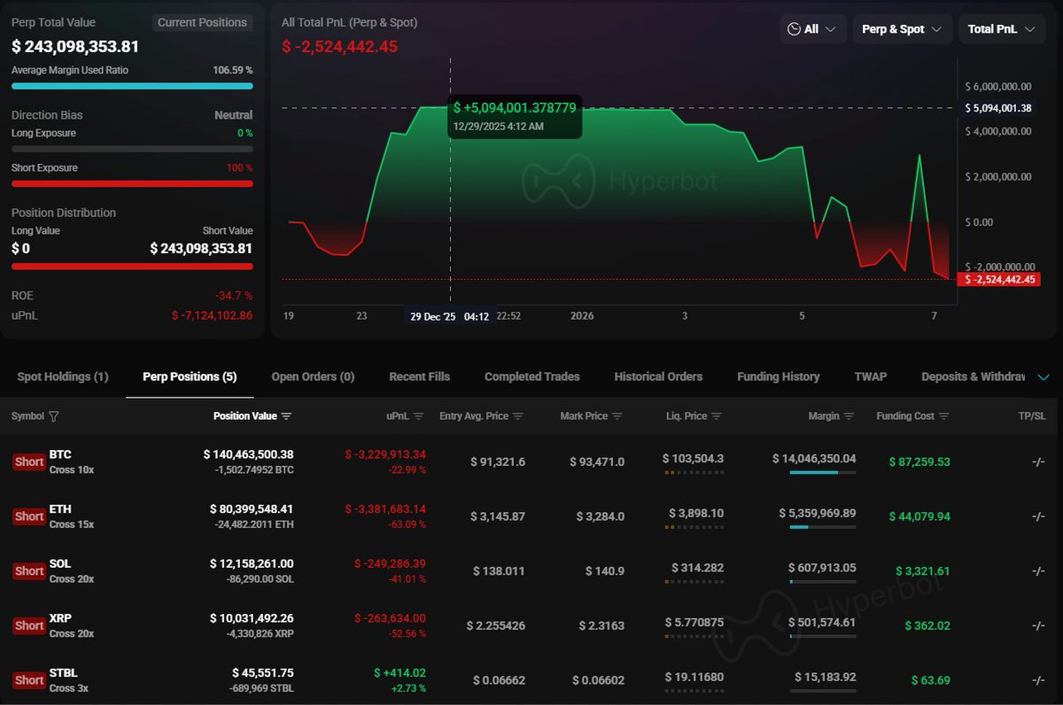Click the STBL symbol name
The width and height of the screenshot is (1063, 705).
tap(64, 673)
